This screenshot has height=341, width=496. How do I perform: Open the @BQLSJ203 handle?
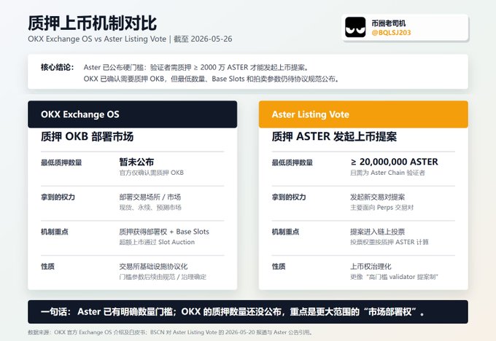[391, 33]
